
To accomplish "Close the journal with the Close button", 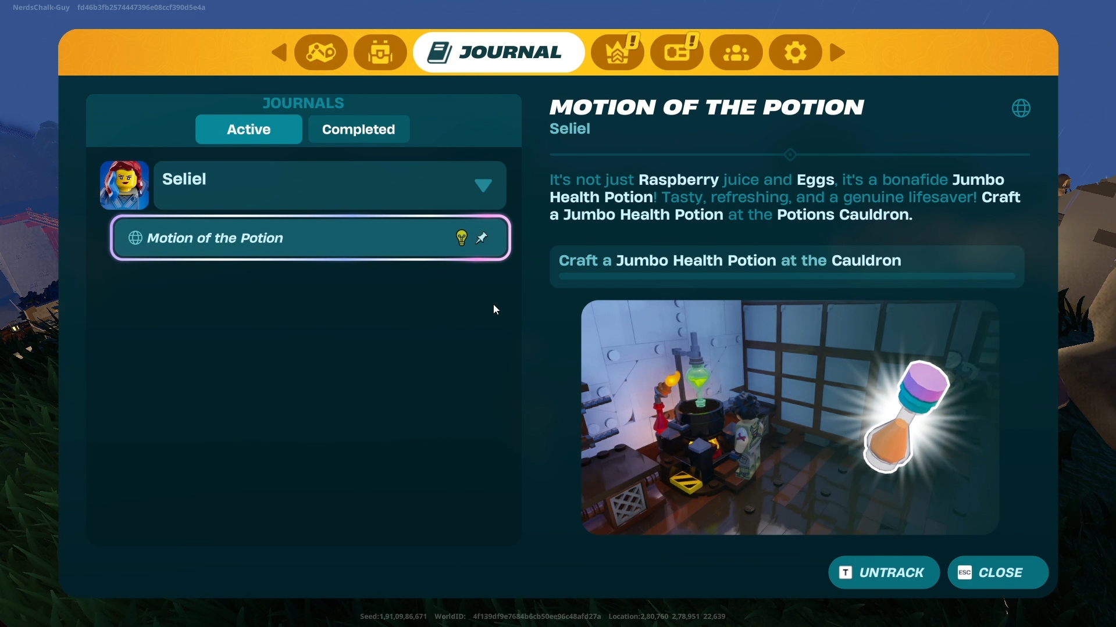I will point(997,572).
